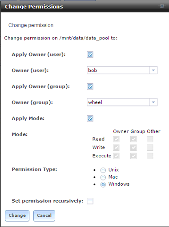Click the 'Change Permissions' title bar text
This screenshot has width=169, height=227.
click(34, 7)
